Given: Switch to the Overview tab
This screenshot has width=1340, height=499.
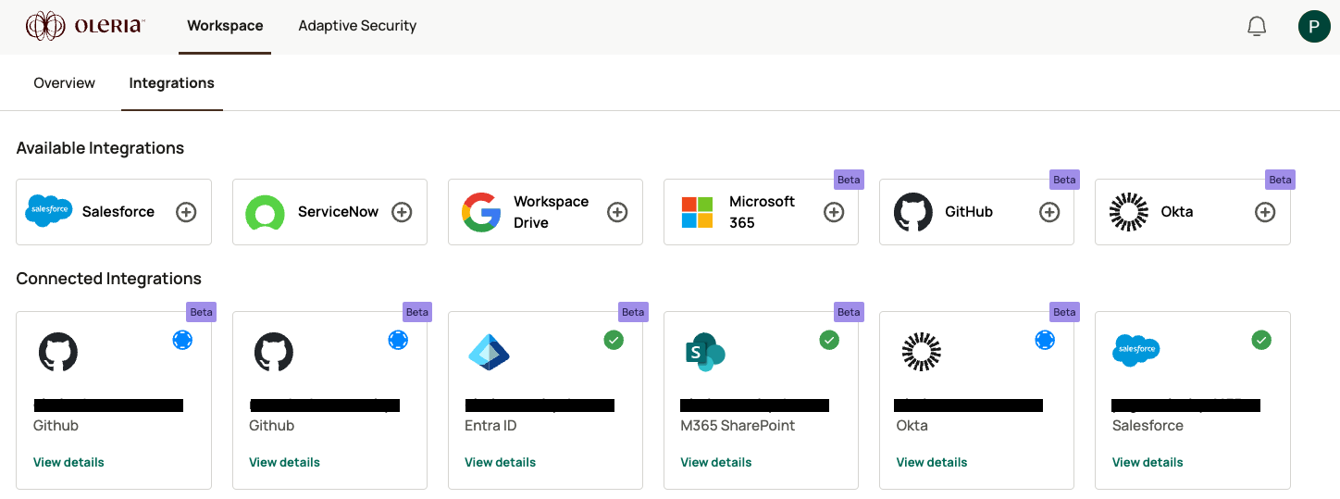Looking at the screenshot, I should pyautogui.click(x=65, y=83).
